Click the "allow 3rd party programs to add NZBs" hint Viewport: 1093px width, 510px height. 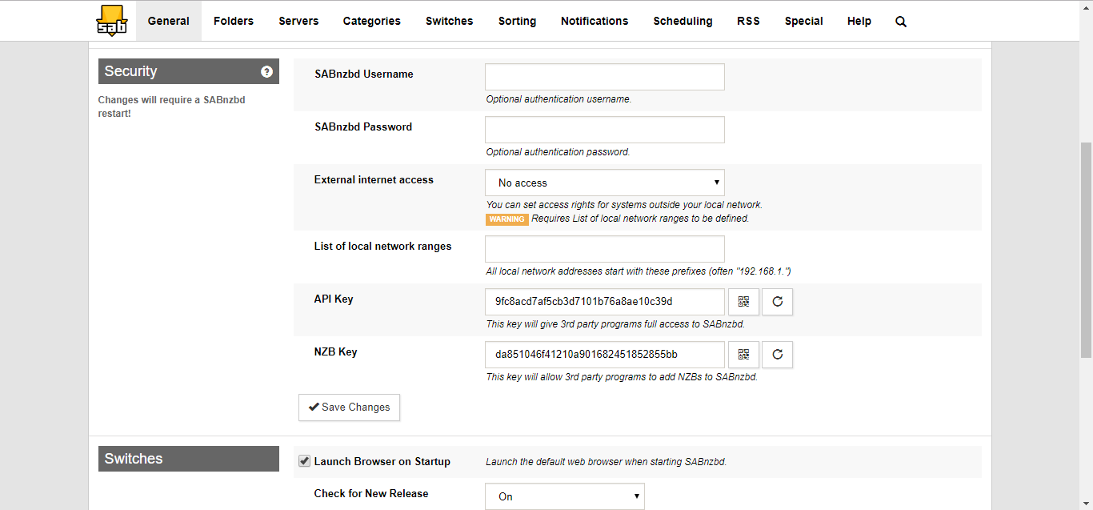[622, 377]
